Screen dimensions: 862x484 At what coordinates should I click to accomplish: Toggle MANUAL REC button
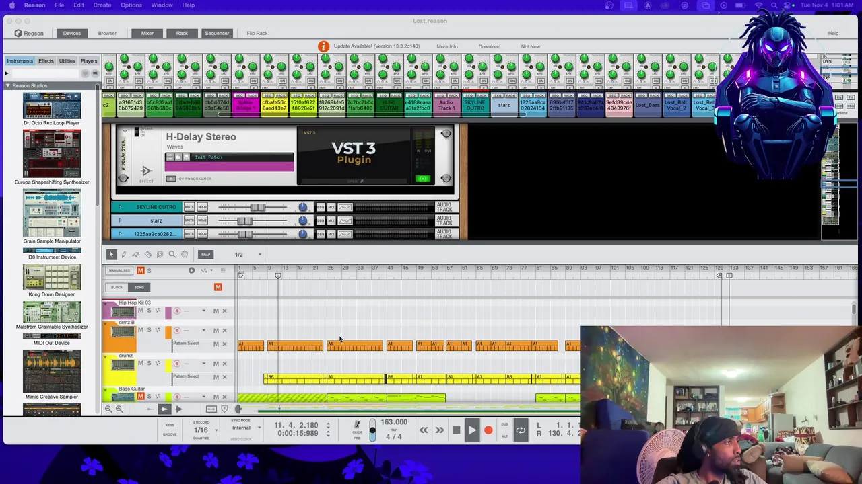pos(119,270)
